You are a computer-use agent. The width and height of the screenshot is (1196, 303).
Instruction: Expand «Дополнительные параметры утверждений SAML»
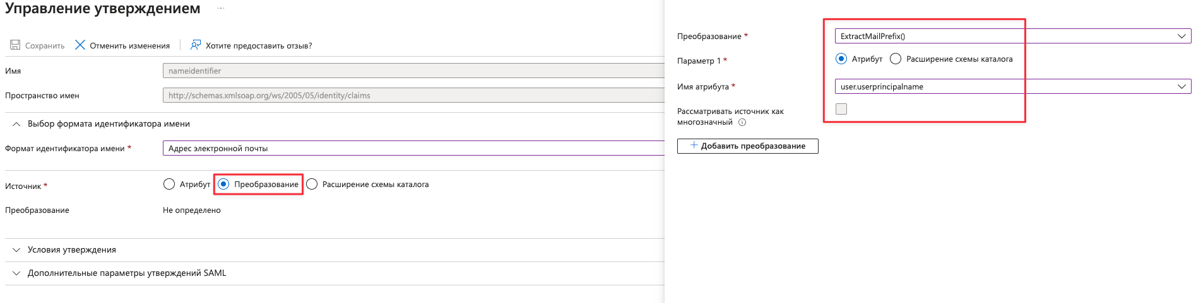pyautogui.click(x=16, y=273)
